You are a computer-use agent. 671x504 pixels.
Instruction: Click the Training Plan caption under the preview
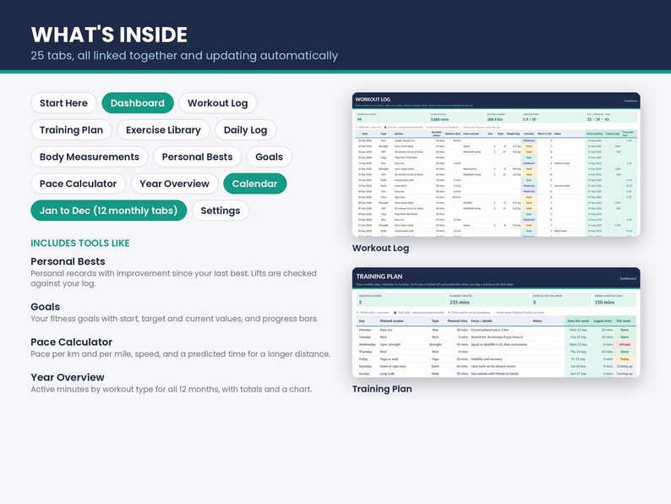tap(382, 389)
